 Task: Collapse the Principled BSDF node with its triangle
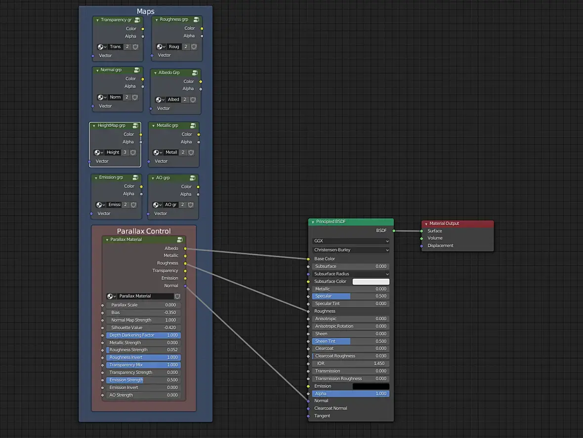313,222
